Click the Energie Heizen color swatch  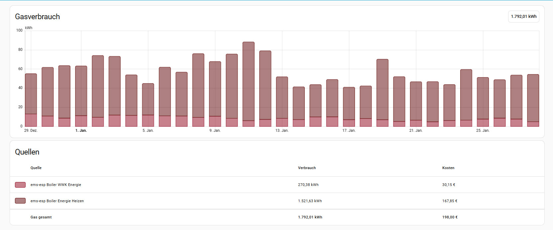(x=20, y=201)
